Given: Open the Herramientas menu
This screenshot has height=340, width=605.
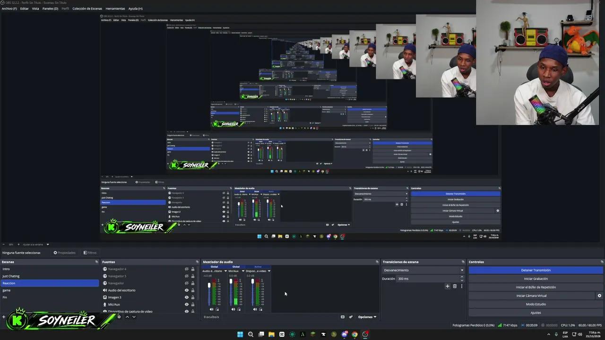Looking at the screenshot, I should (x=115, y=8).
